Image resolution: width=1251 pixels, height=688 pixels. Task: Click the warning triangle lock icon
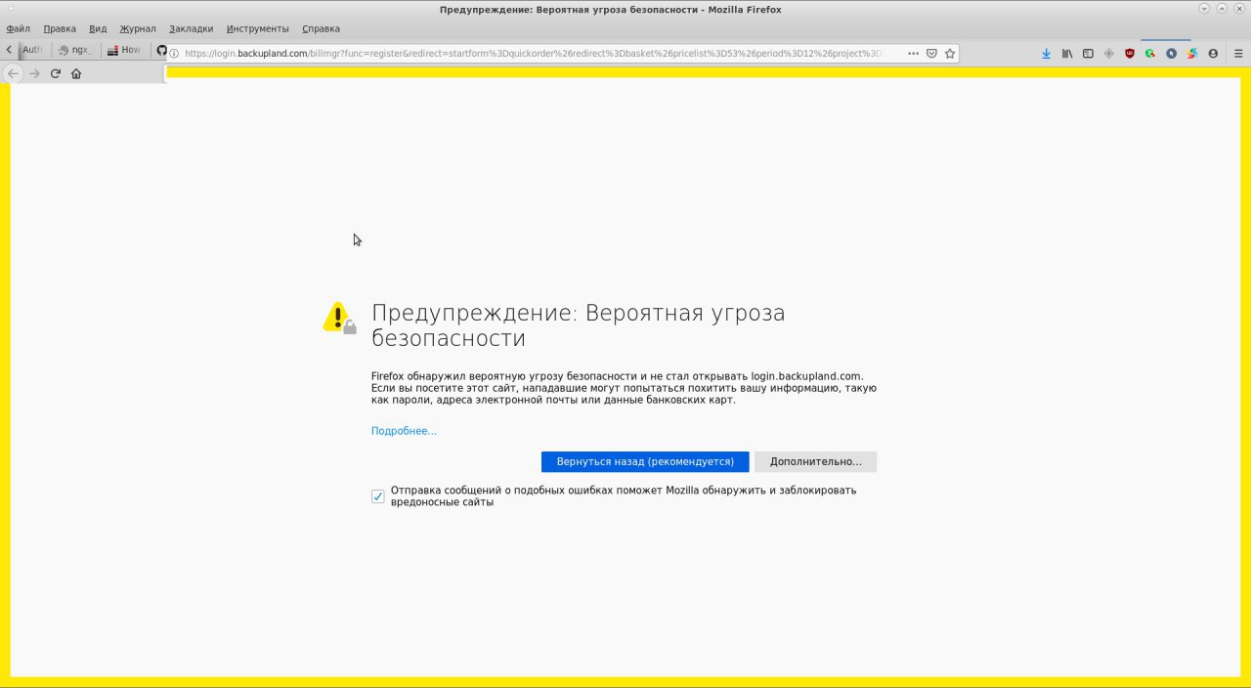point(339,318)
